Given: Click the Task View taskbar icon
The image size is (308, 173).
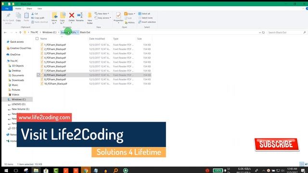Looking at the screenshot, I should point(16,170).
